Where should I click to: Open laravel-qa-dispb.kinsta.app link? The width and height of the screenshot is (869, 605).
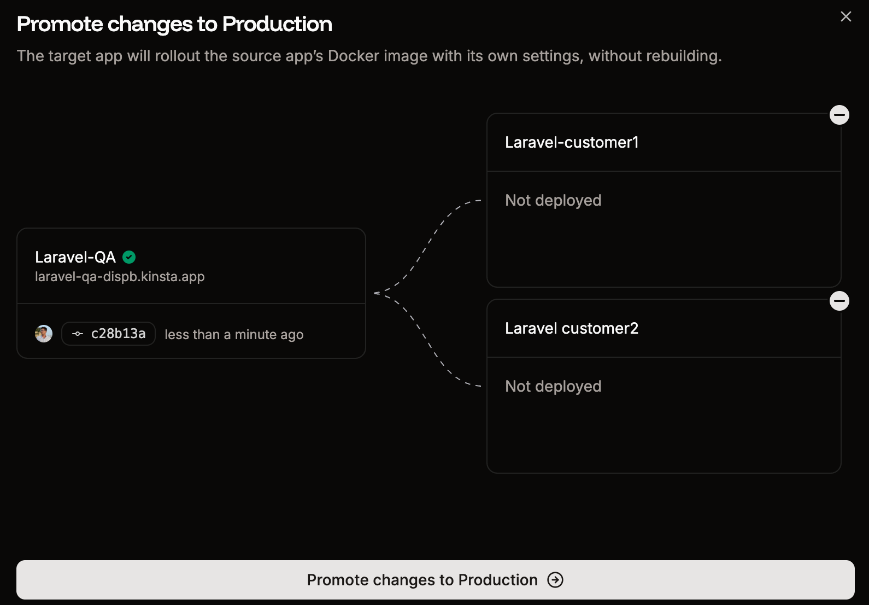pyautogui.click(x=120, y=277)
